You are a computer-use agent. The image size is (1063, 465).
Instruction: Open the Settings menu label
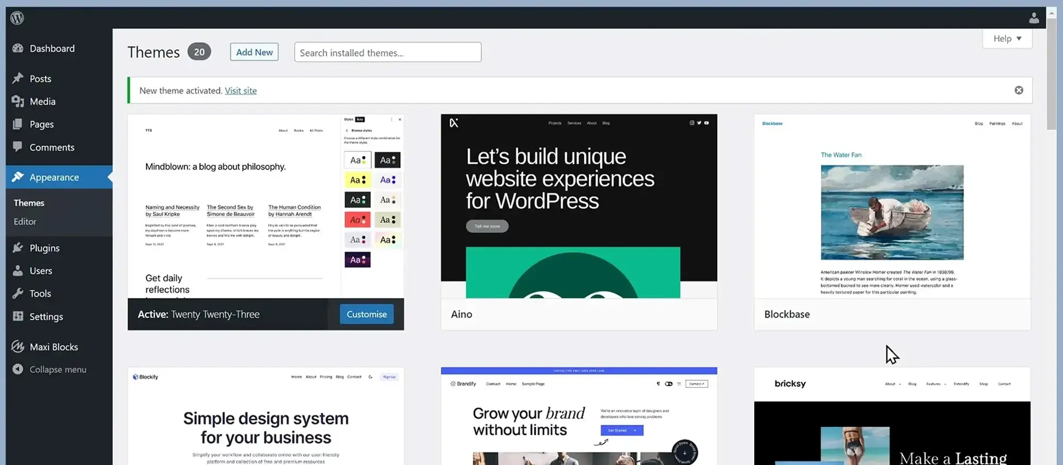click(46, 317)
